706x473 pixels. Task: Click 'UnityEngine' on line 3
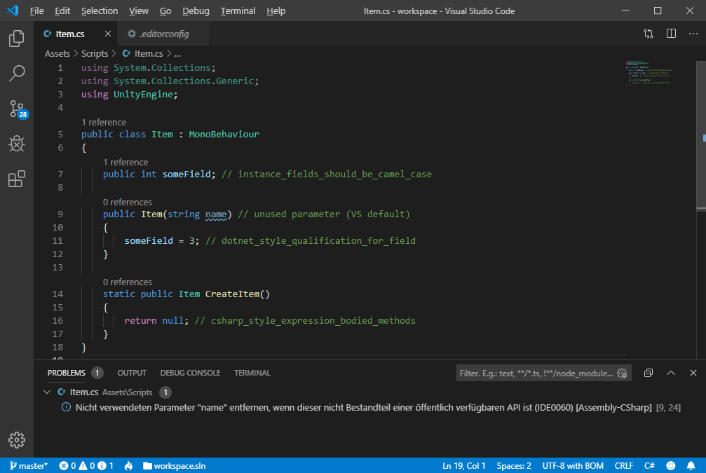143,95
